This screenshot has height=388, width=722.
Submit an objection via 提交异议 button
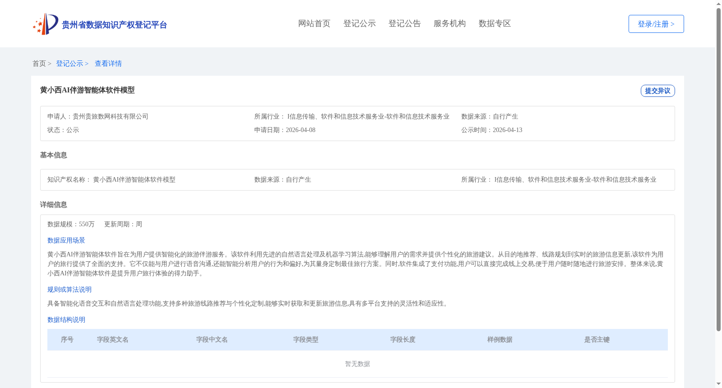pos(657,91)
